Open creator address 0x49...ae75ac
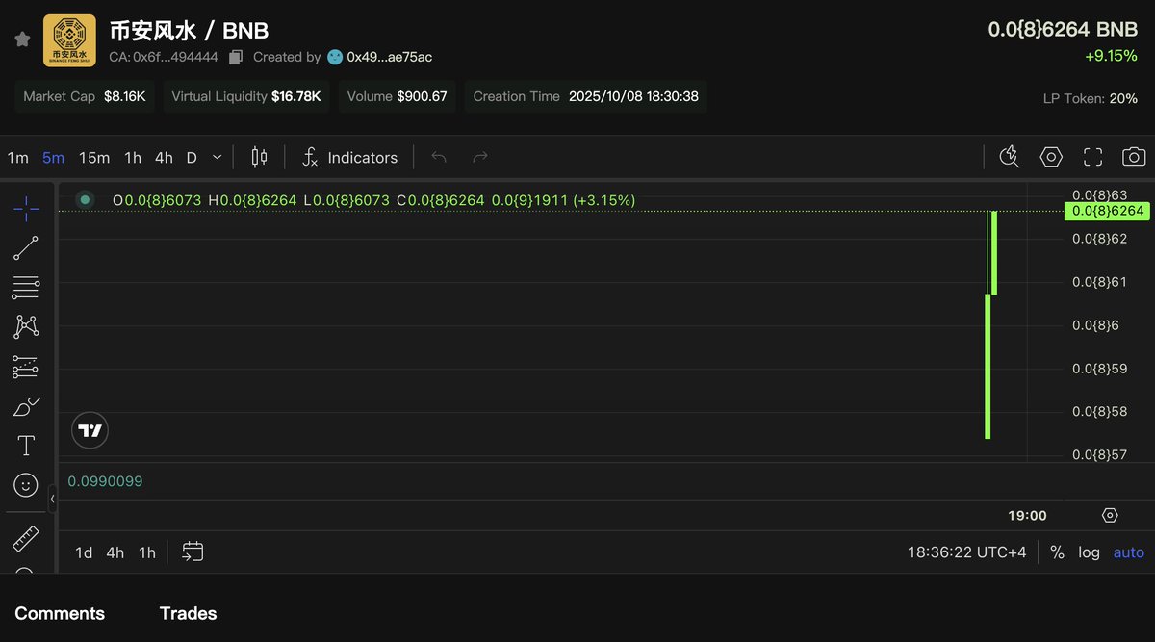Viewport: 1155px width, 642px height. [x=389, y=57]
